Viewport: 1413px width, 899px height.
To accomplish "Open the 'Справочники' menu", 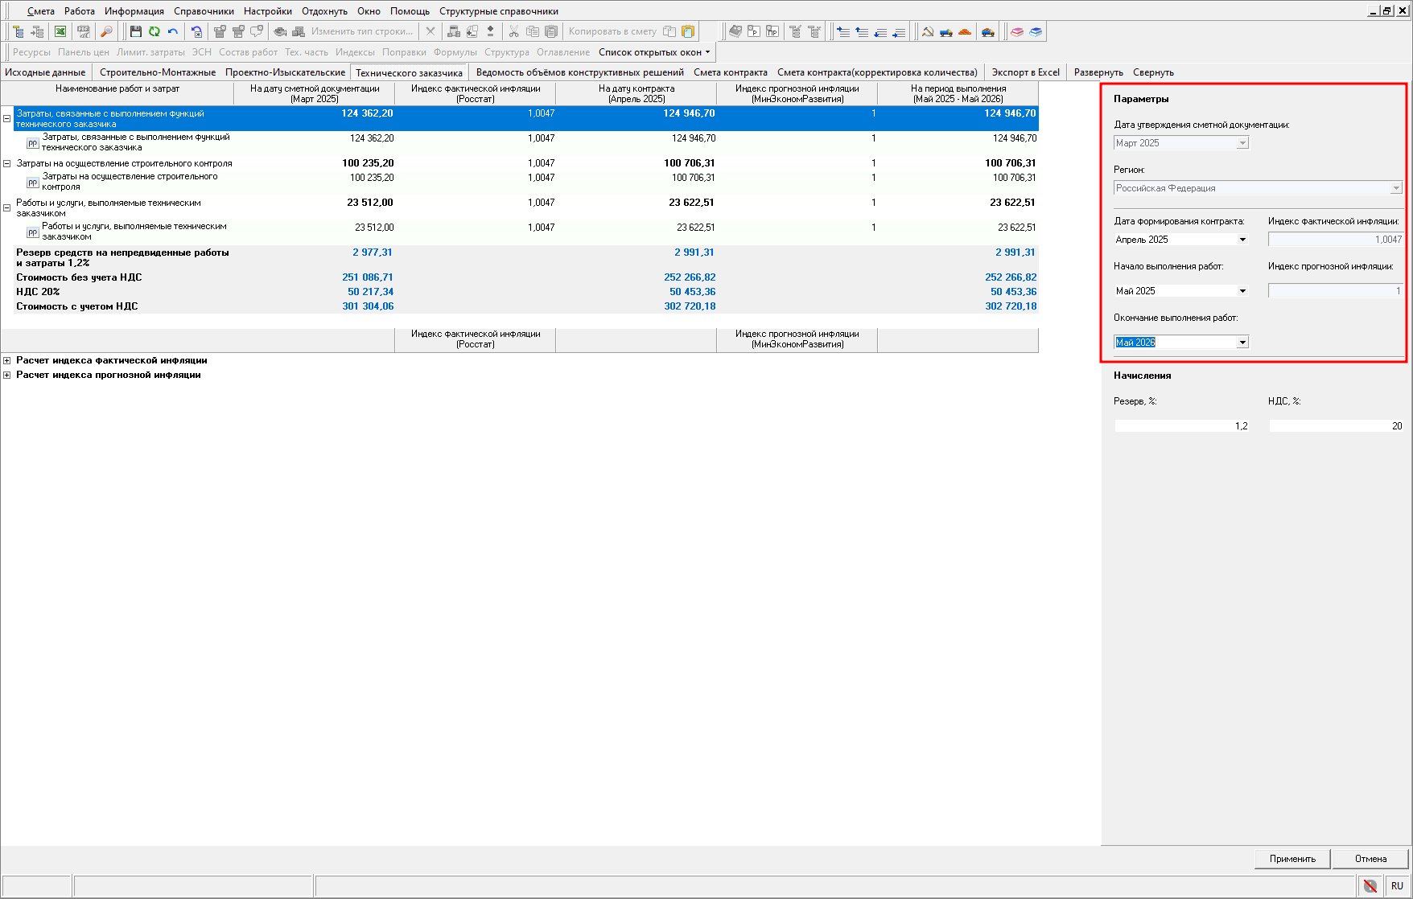I will point(204,11).
